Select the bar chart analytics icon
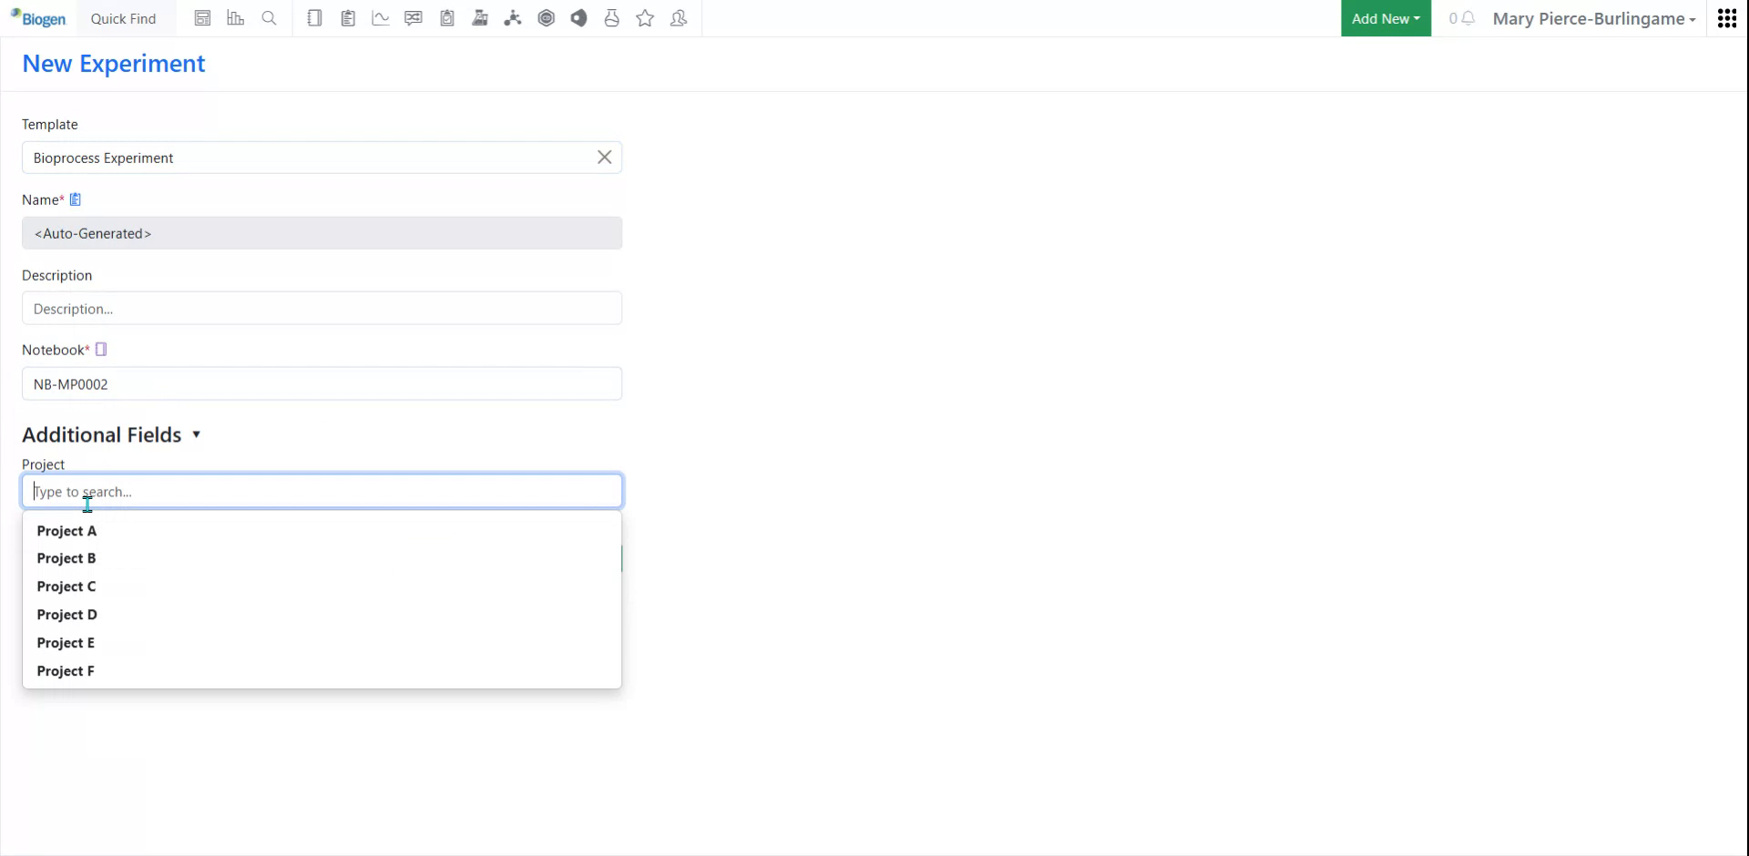Image resolution: width=1749 pixels, height=856 pixels. (x=236, y=18)
